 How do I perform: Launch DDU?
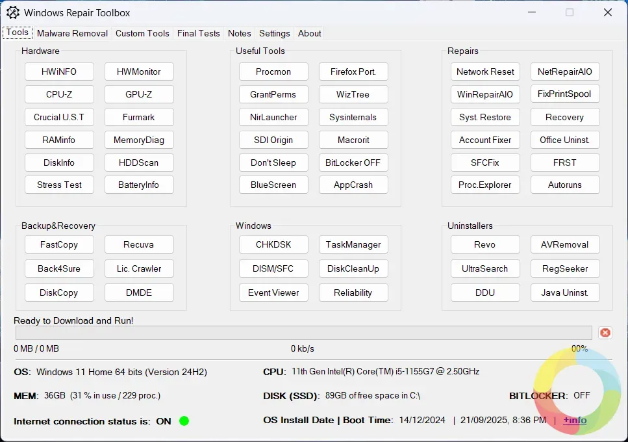485,292
